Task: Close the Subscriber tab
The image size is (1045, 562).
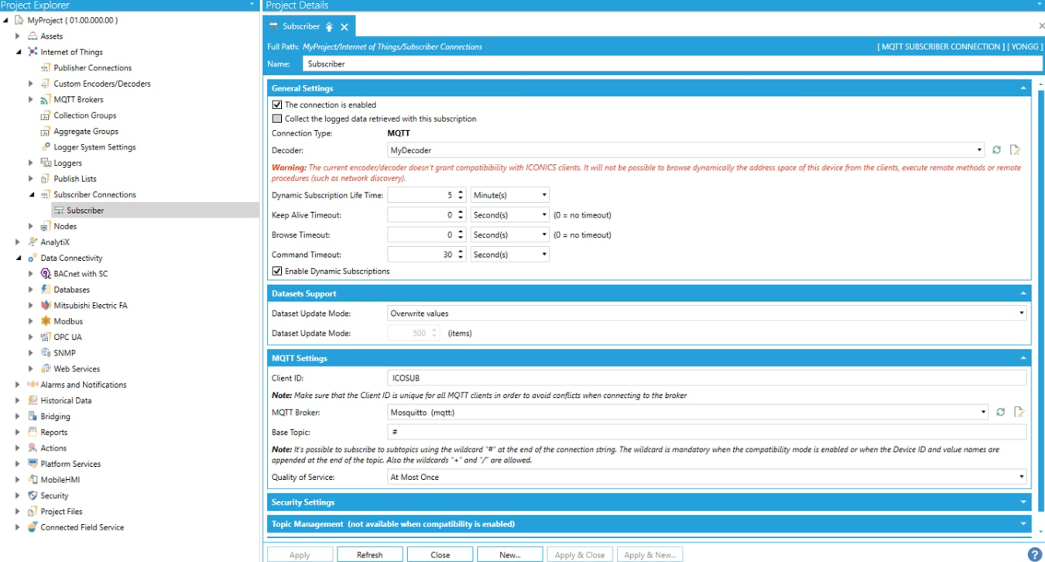Action: tap(344, 27)
